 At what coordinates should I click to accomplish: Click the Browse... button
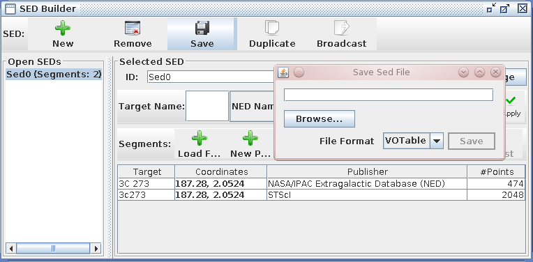tap(320, 118)
